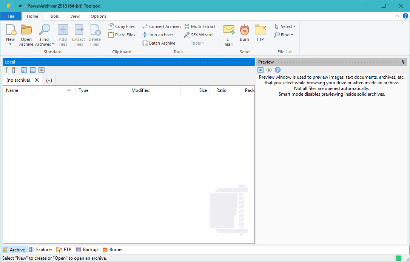The height and width of the screenshot is (262, 410).
Task: Toggle preview pane icon in Local toolbar
Action: point(42,70)
